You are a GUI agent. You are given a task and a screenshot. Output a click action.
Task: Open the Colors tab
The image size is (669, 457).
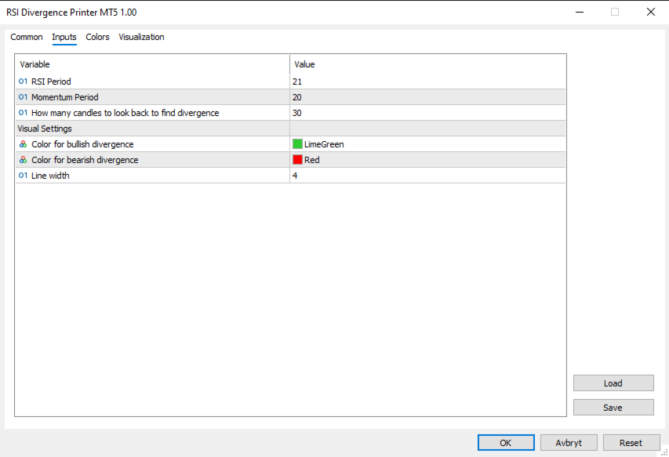(97, 37)
